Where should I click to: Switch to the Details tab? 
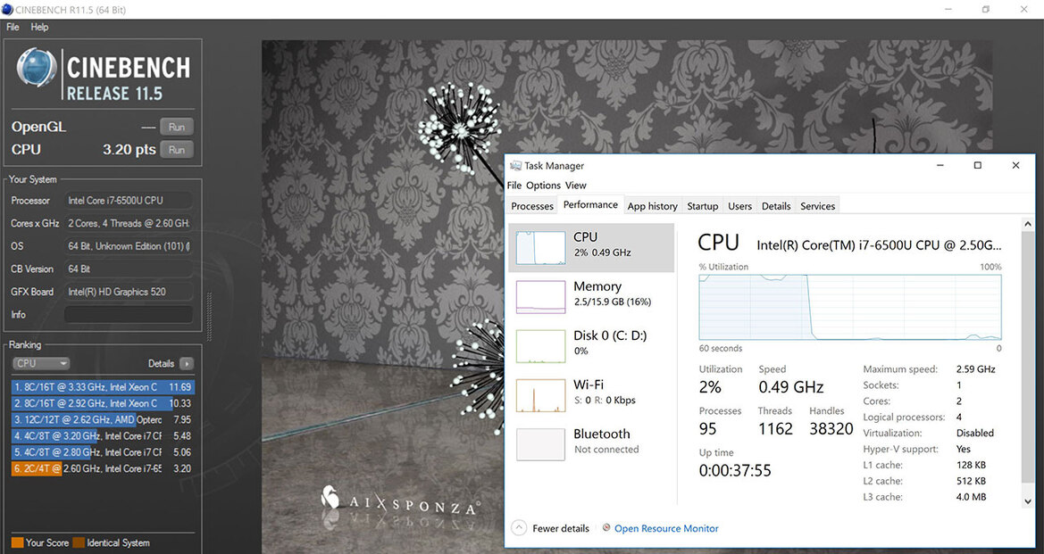pyautogui.click(x=776, y=206)
